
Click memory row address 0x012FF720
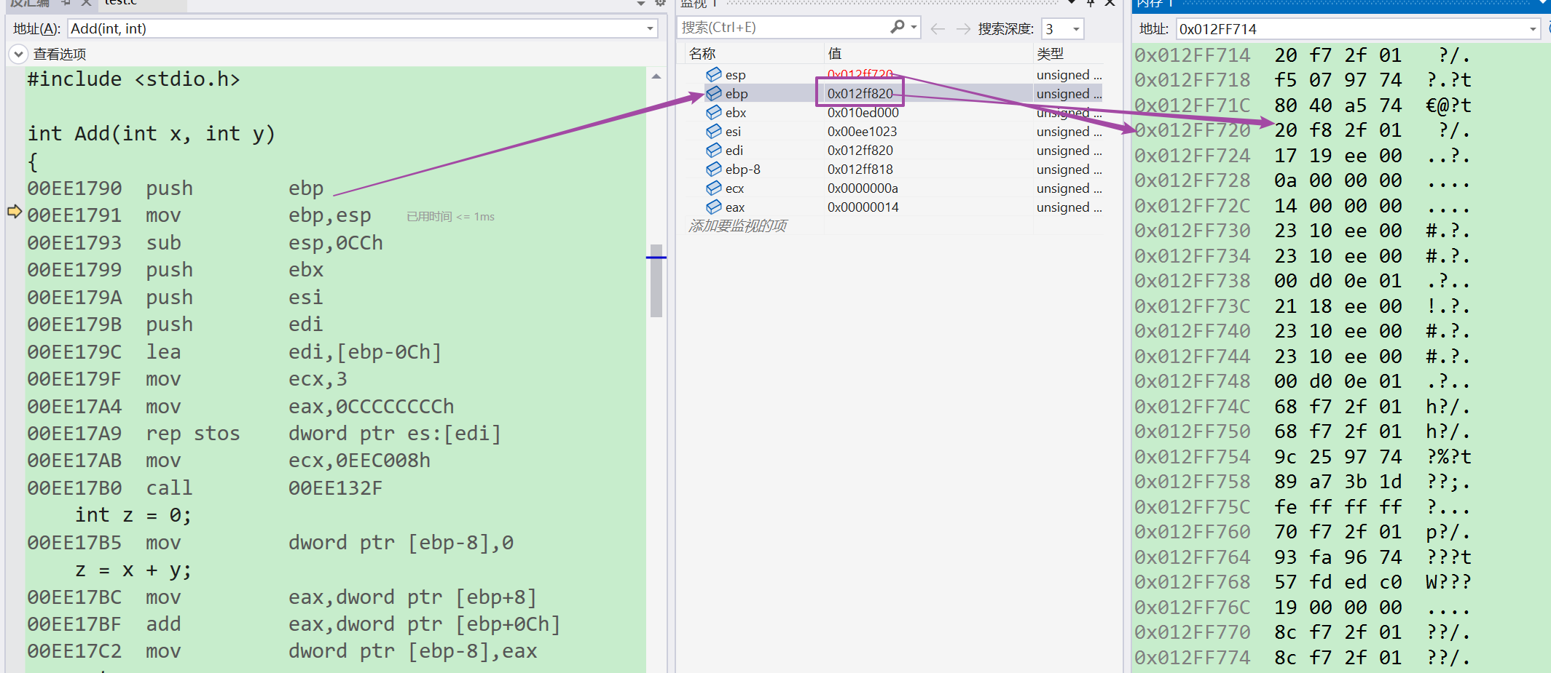point(1192,130)
